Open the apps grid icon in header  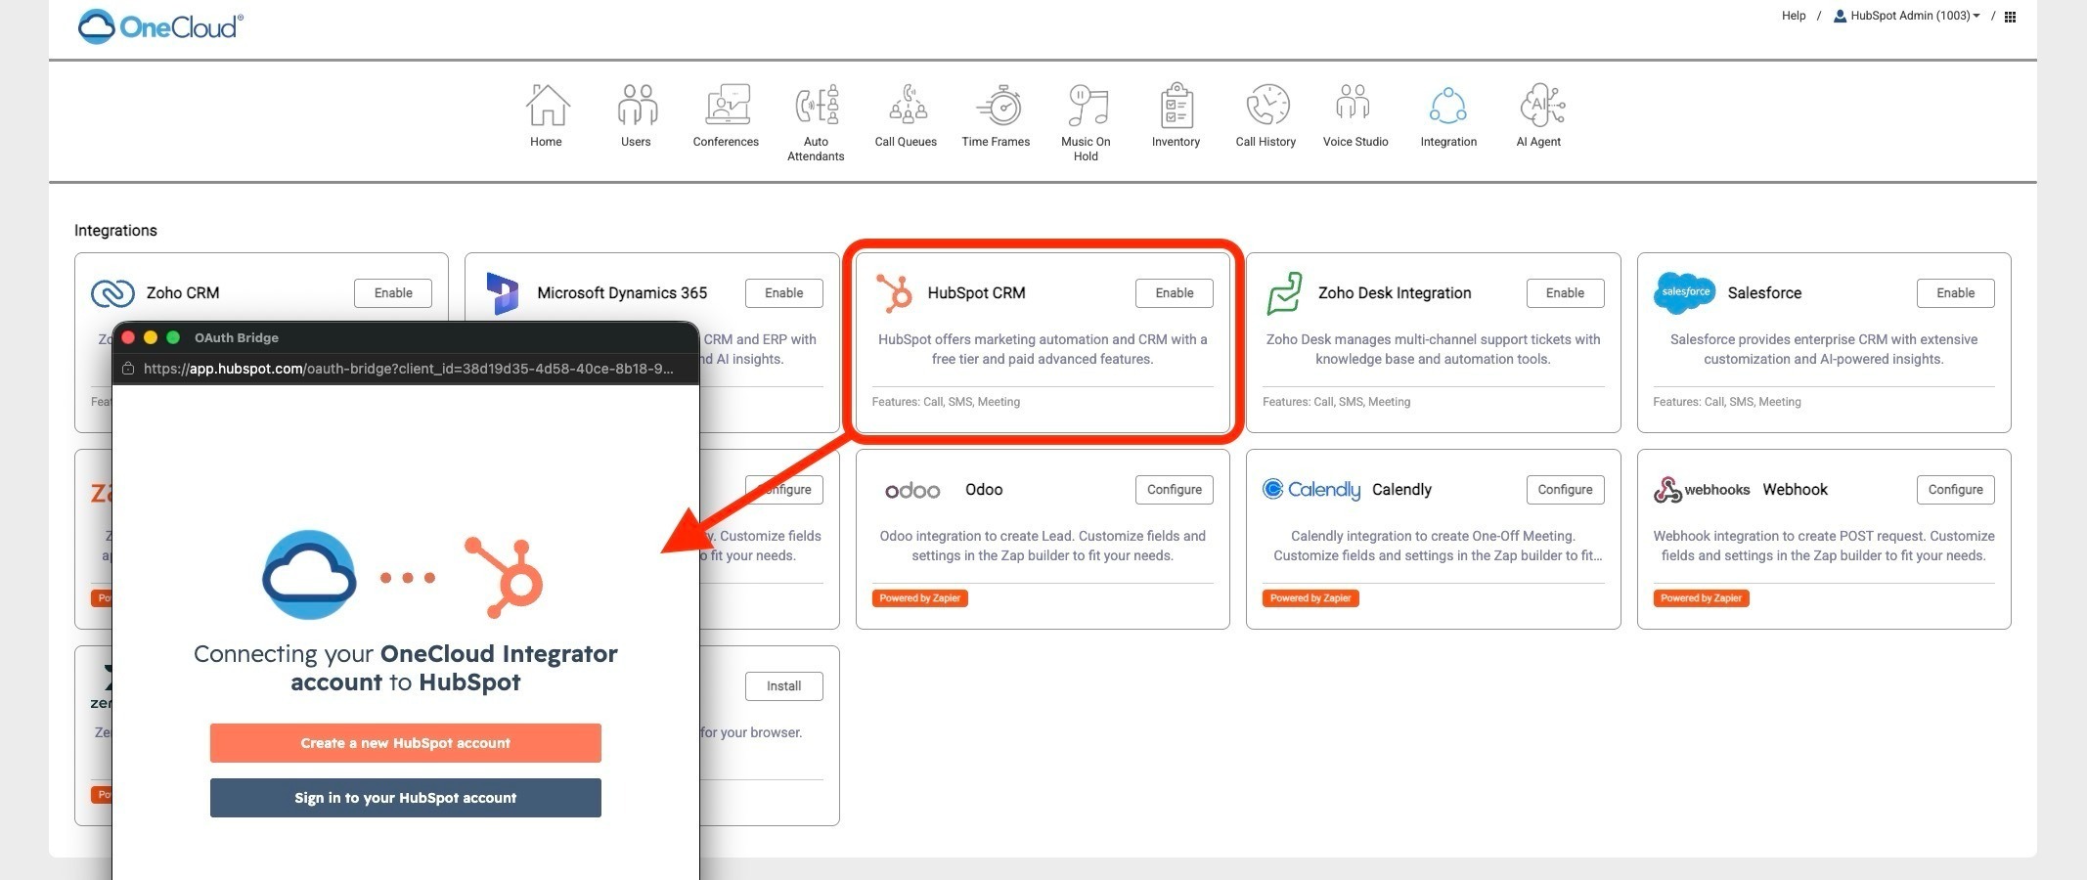click(x=2010, y=17)
